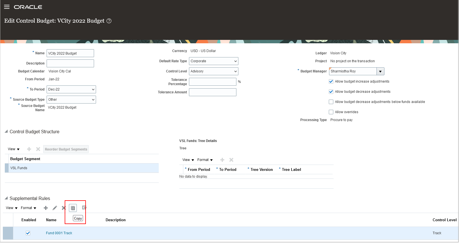Toggle Allow budget increase adjustments checkbox

[x=331, y=81]
